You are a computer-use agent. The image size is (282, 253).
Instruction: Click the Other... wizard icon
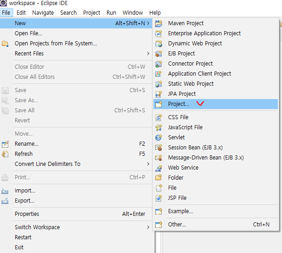(158, 225)
